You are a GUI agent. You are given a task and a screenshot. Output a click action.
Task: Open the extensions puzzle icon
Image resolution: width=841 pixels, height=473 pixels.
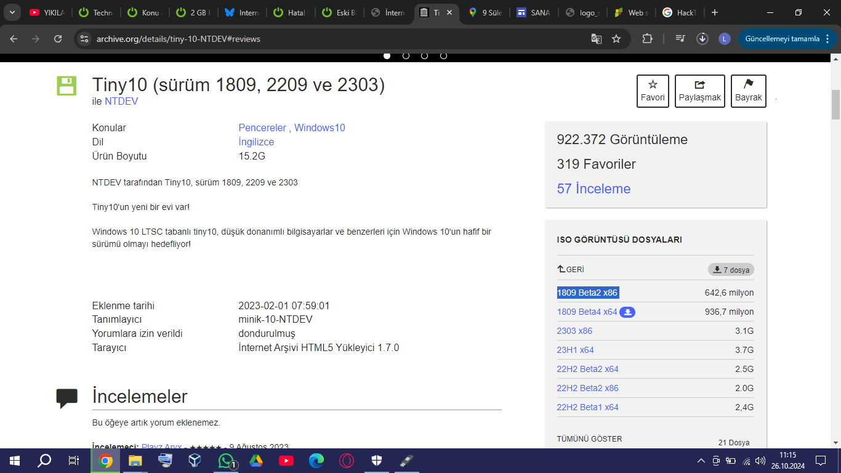click(647, 39)
